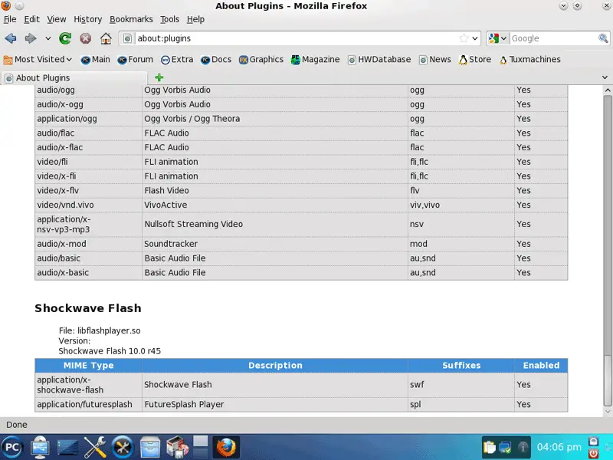Open the Forum bookmark
The height and width of the screenshot is (460, 613).
[x=136, y=60]
